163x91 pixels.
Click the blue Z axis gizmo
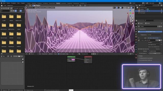click(130, 10)
